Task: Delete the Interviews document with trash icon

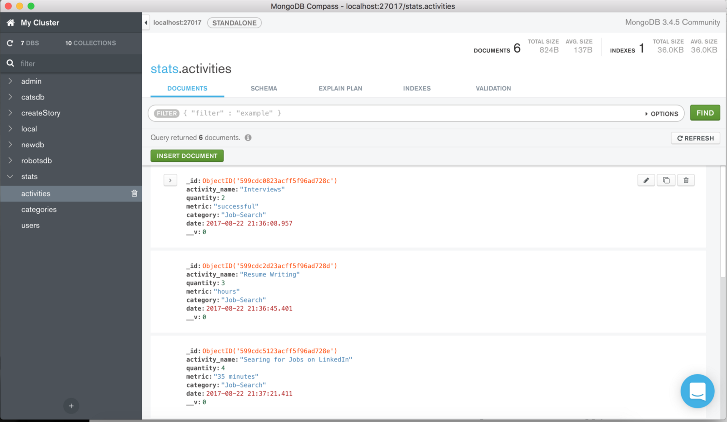Action: coord(686,181)
